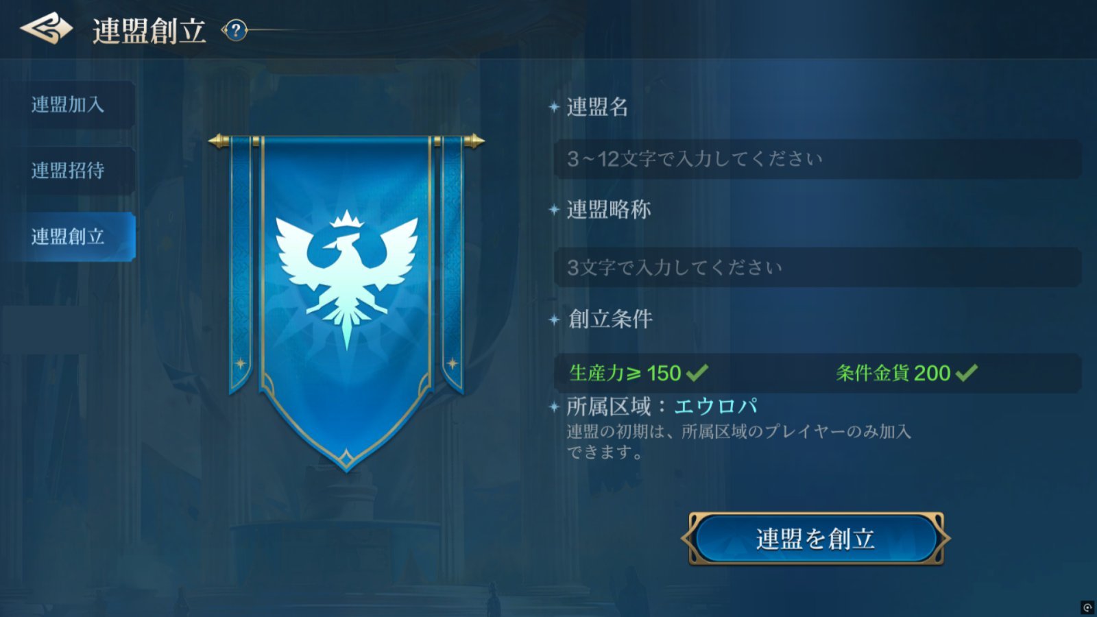The width and height of the screenshot is (1097, 617).
Task: Click the star bullet beside 創立条件
Action: point(554,319)
